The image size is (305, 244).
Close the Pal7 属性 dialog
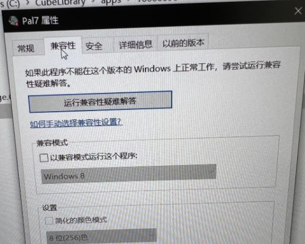(298, 11)
